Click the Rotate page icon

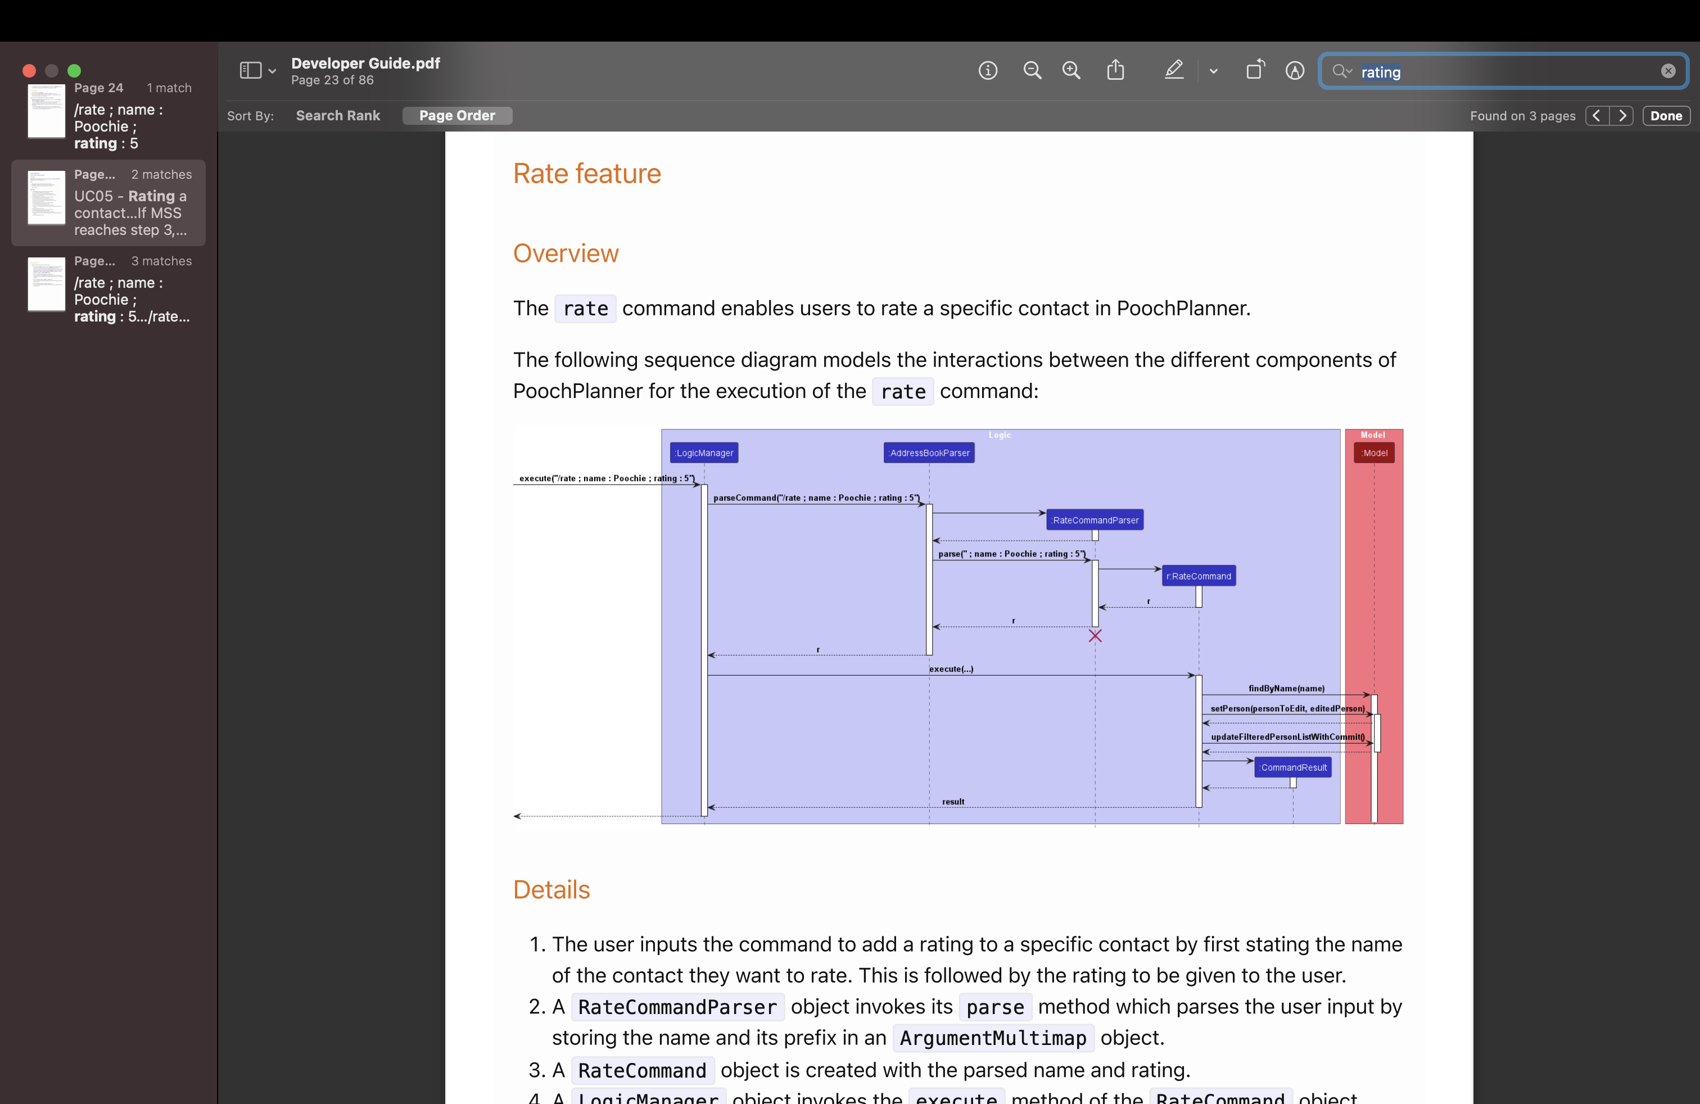click(1255, 71)
